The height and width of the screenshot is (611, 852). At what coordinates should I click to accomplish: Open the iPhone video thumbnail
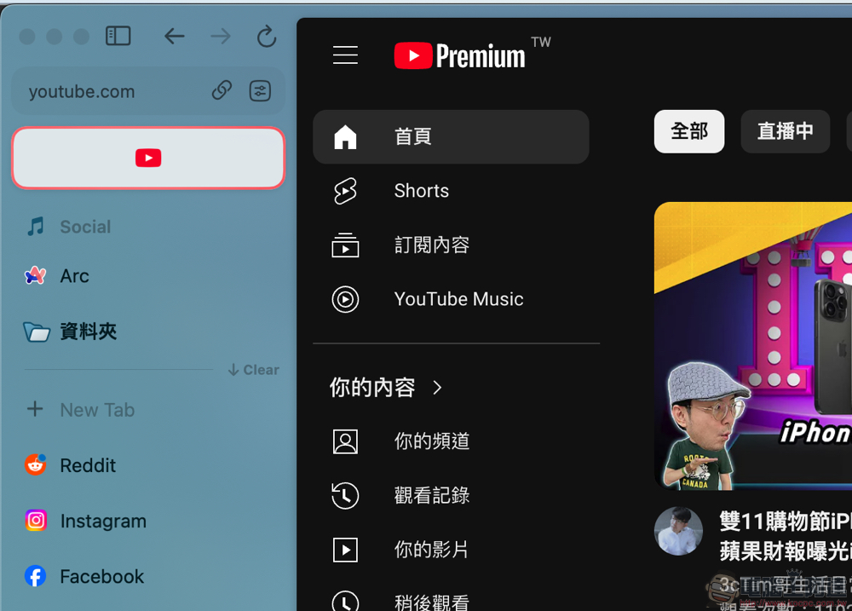coord(753,346)
